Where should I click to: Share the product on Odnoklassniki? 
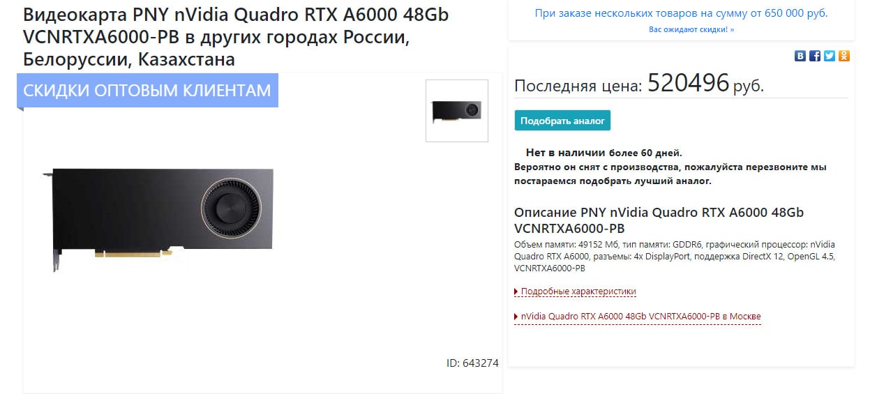click(844, 56)
